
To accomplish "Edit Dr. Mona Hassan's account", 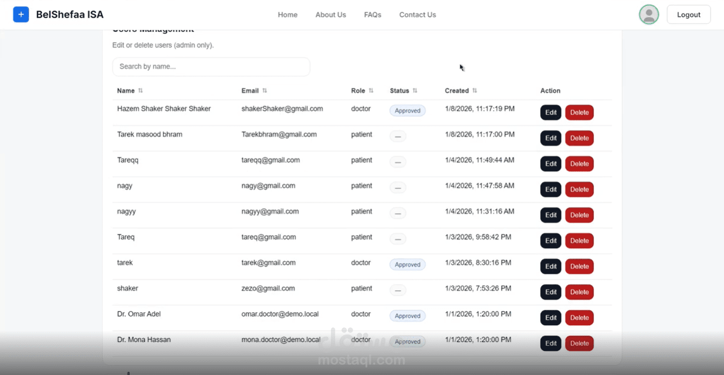I will click(551, 343).
